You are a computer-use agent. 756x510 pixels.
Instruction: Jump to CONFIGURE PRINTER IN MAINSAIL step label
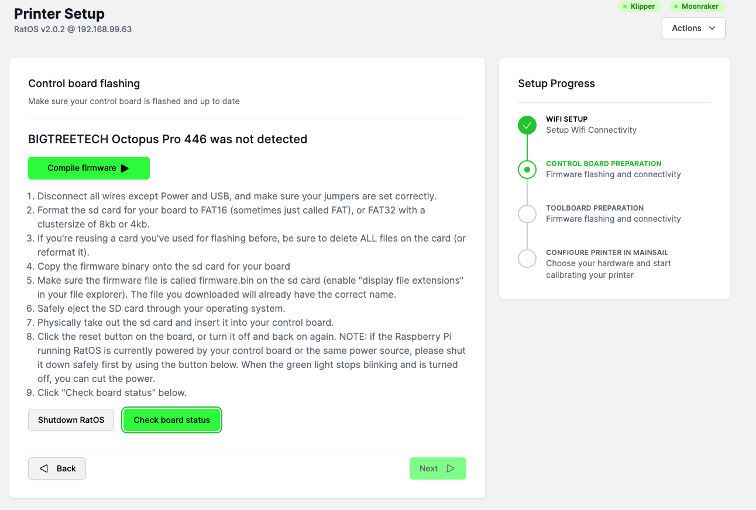click(x=607, y=253)
